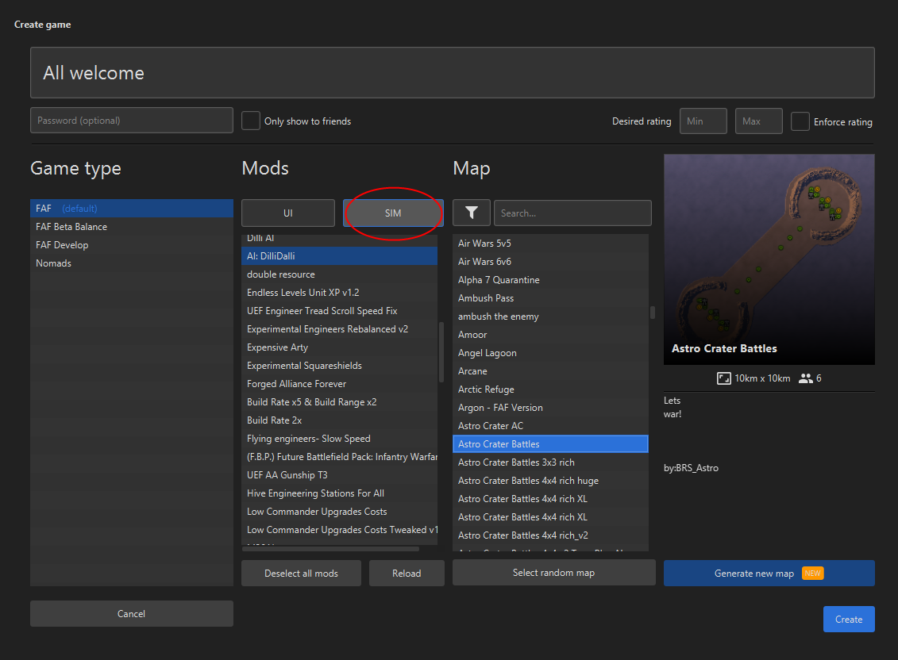Choose the Ambush Pass map
The width and height of the screenshot is (898, 660).
click(550, 298)
